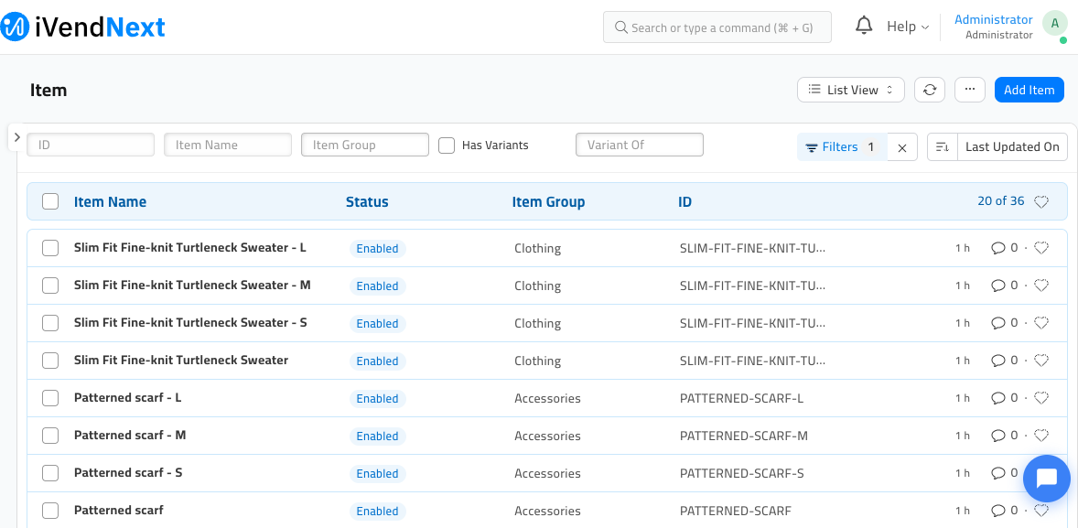Viewport: 1078px width, 528px height.
Task: Open the Administrator user menu
Action: click(994, 27)
